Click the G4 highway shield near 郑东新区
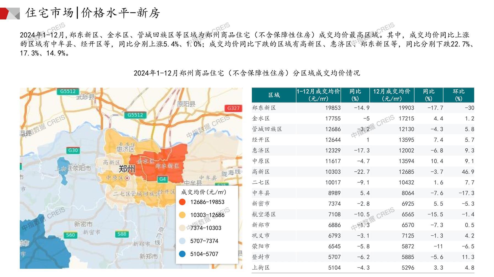Screen dimensions: 494x277 pos(162,179)
